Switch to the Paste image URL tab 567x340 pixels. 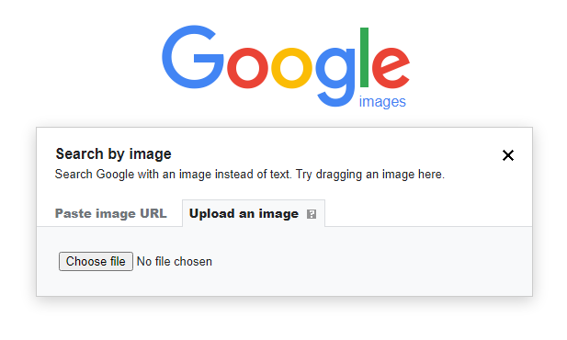coord(110,213)
